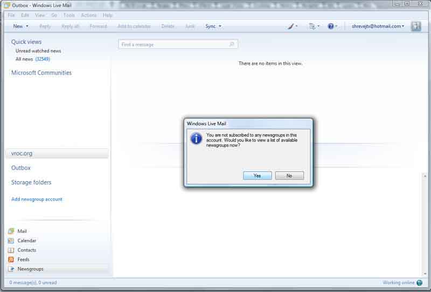Open the File menu
431x292 pixels.
click(11, 15)
